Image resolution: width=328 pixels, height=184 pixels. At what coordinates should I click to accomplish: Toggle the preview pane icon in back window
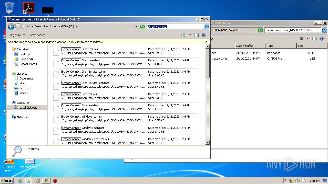point(314,39)
